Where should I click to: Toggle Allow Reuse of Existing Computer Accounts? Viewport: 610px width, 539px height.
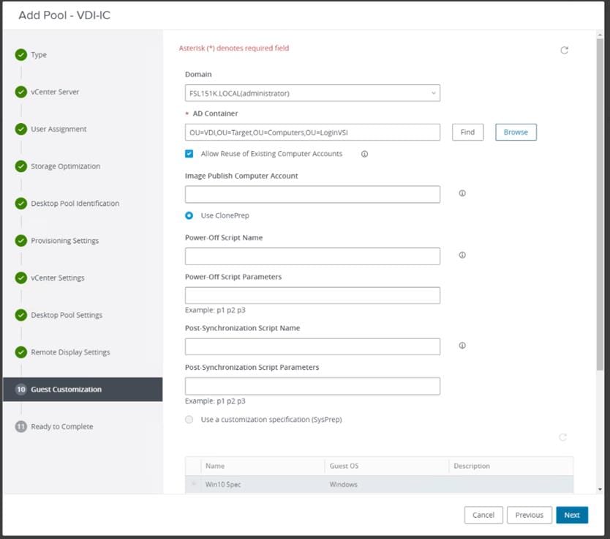point(189,155)
